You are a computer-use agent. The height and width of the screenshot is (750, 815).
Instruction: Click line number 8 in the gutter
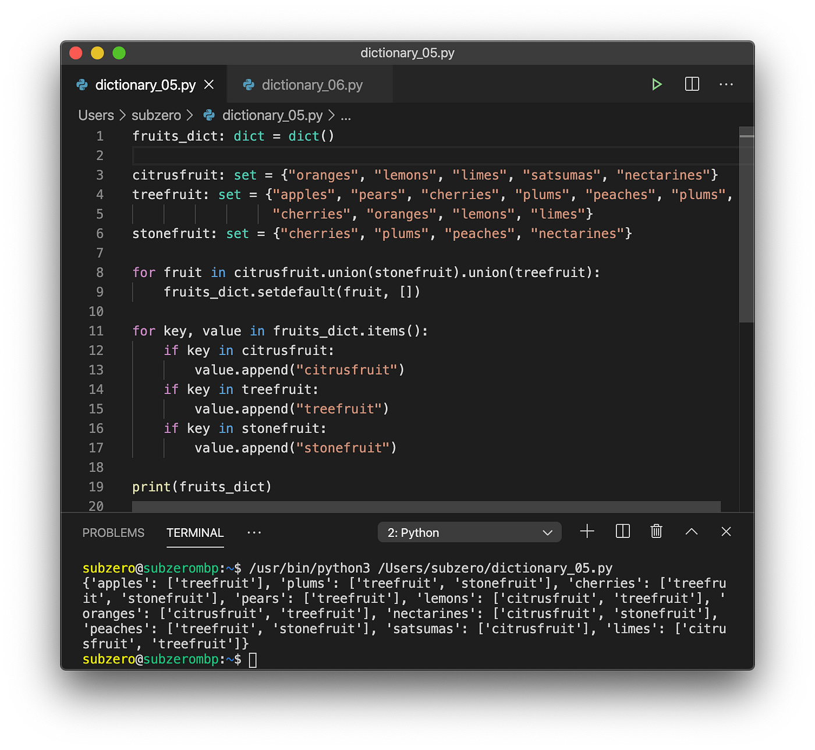click(100, 273)
